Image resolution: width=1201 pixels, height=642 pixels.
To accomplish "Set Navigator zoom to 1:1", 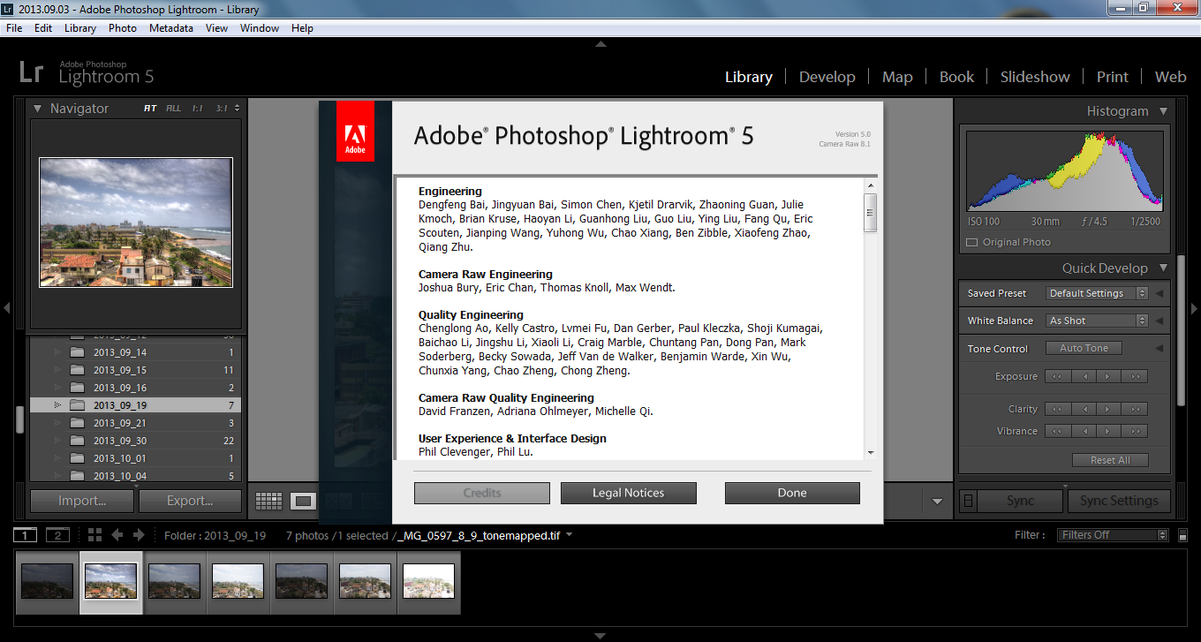I will 197,109.
